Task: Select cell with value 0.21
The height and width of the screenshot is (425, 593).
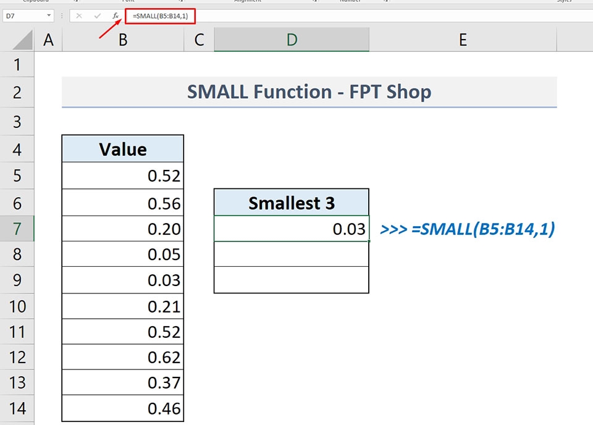Action: click(x=123, y=306)
